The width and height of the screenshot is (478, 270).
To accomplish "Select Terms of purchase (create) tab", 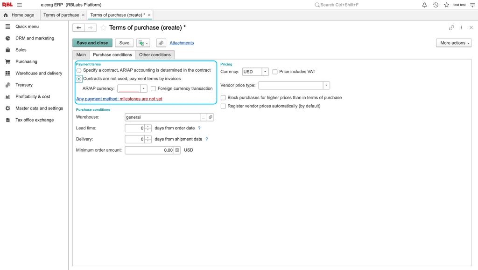I will 116,15.
